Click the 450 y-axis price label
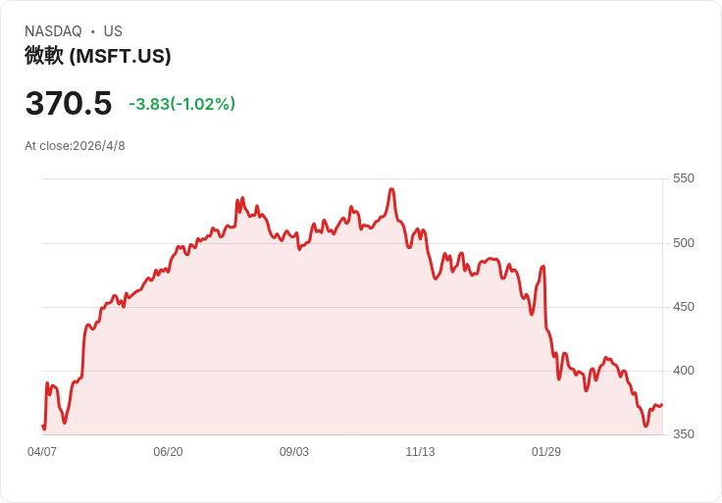Viewport: 722px width, 503px height. [x=683, y=307]
